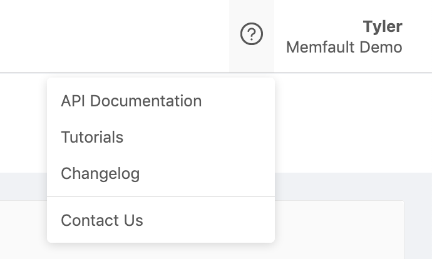Click the white content panel below the menu

(x=338, y=231)
